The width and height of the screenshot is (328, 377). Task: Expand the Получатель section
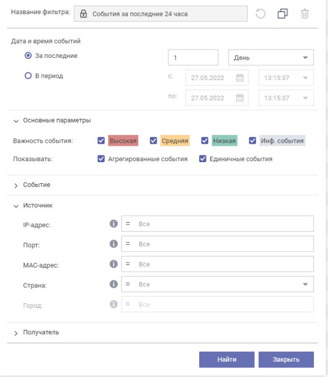16,333
